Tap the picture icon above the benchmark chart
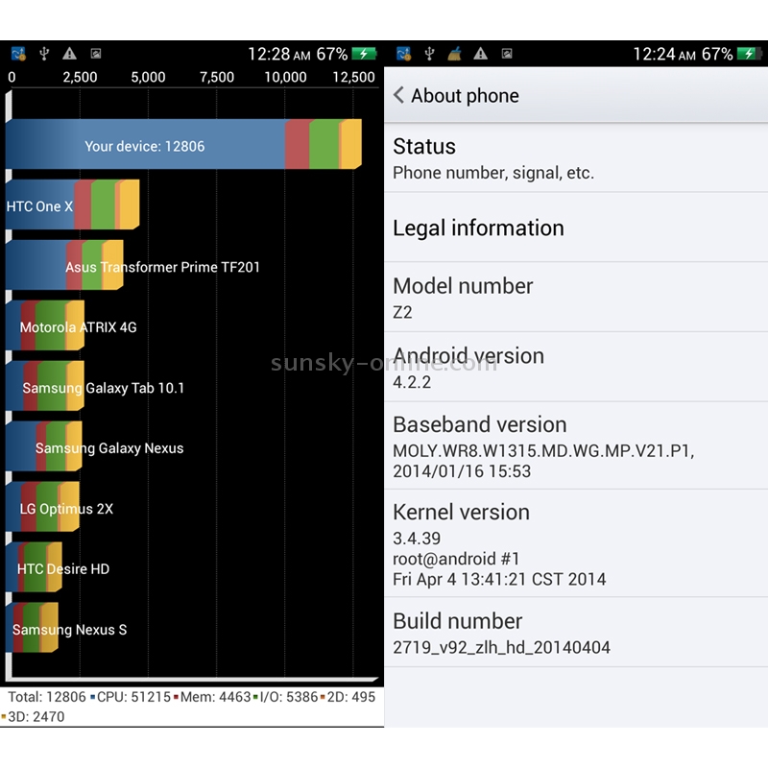 [96, 54]
